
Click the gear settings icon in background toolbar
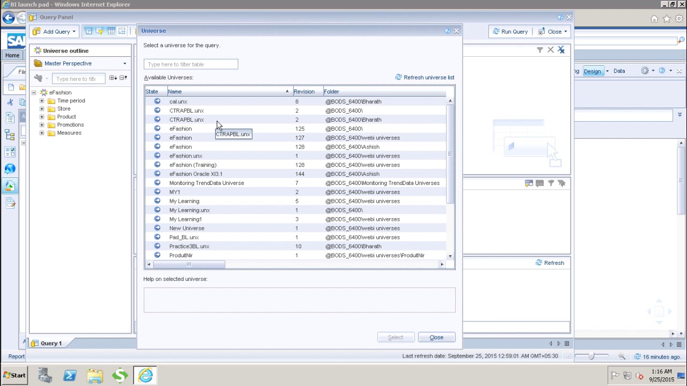tap(645, 71)
